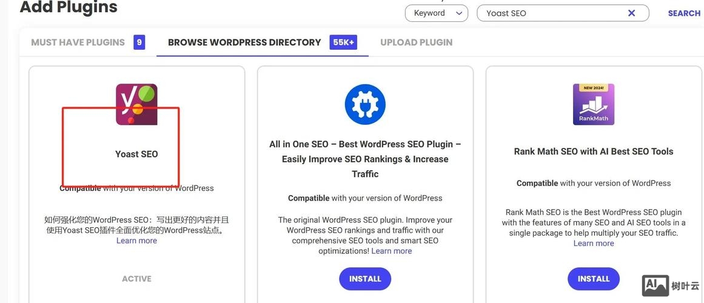Clear the search field with the X icon
Image resolution: width=704 pixels, height=303 pixels.
click(x=631, y=13)
